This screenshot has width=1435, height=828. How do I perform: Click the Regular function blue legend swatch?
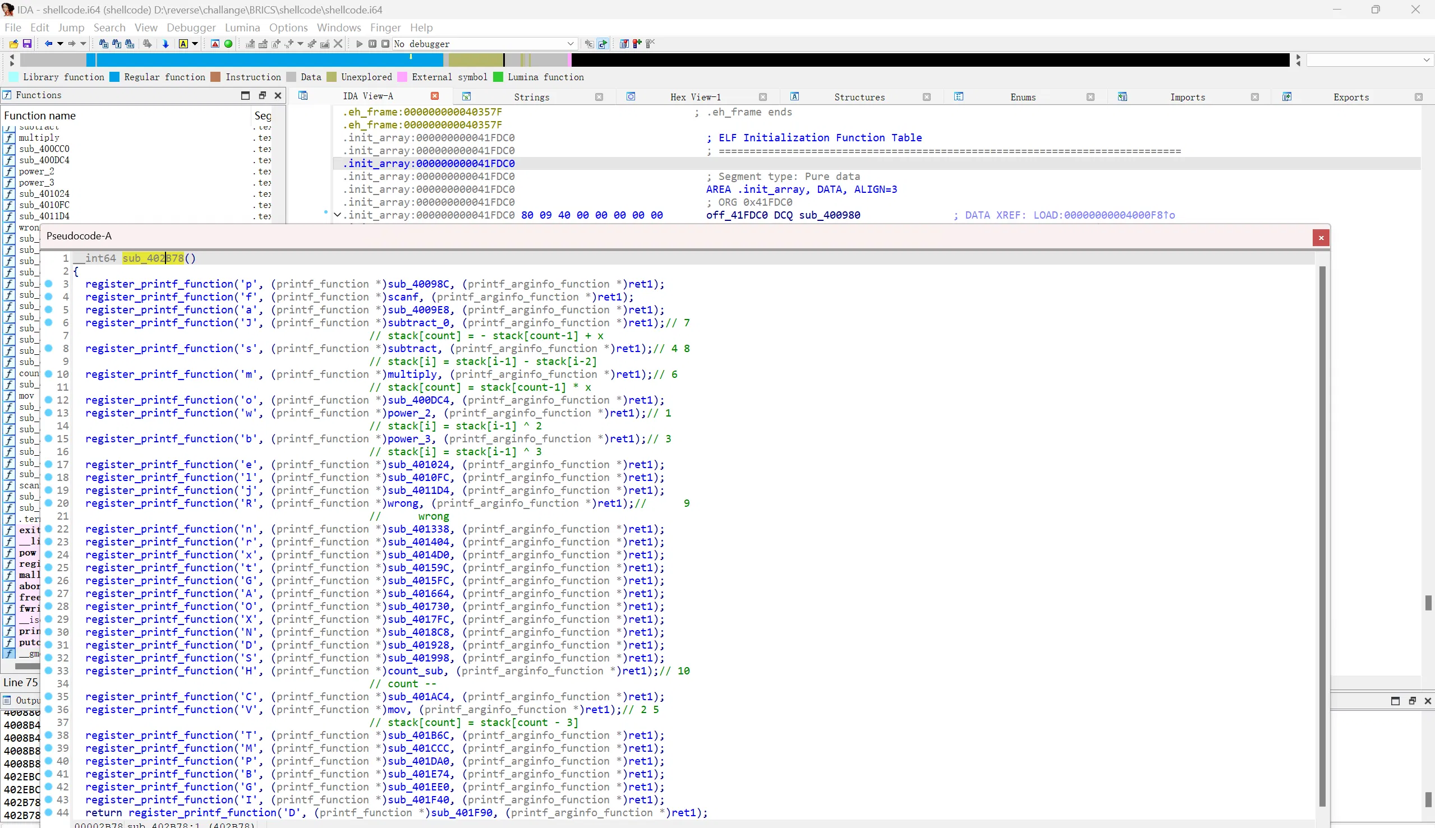[114, 77]
